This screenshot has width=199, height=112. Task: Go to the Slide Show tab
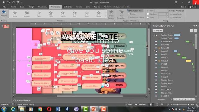click(x=68, y=7)
